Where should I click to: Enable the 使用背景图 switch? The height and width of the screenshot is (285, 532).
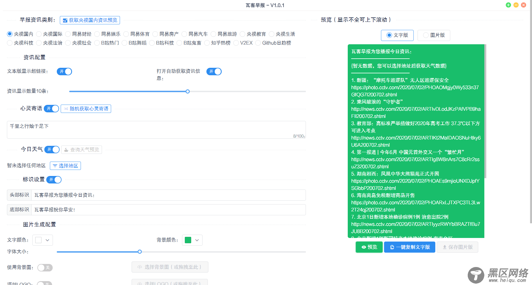click(x=45, y=268)
